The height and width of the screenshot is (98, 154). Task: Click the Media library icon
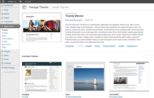2,14
